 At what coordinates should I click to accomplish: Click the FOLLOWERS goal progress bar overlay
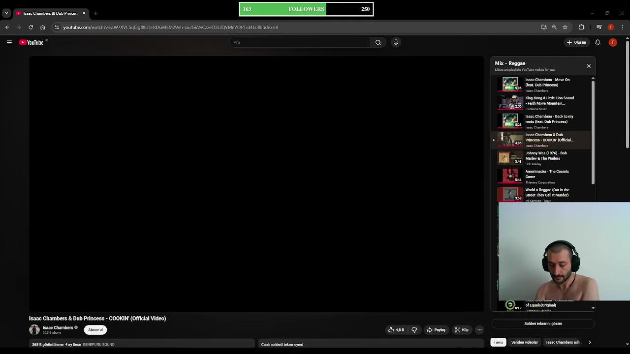[x=306, y=9]
